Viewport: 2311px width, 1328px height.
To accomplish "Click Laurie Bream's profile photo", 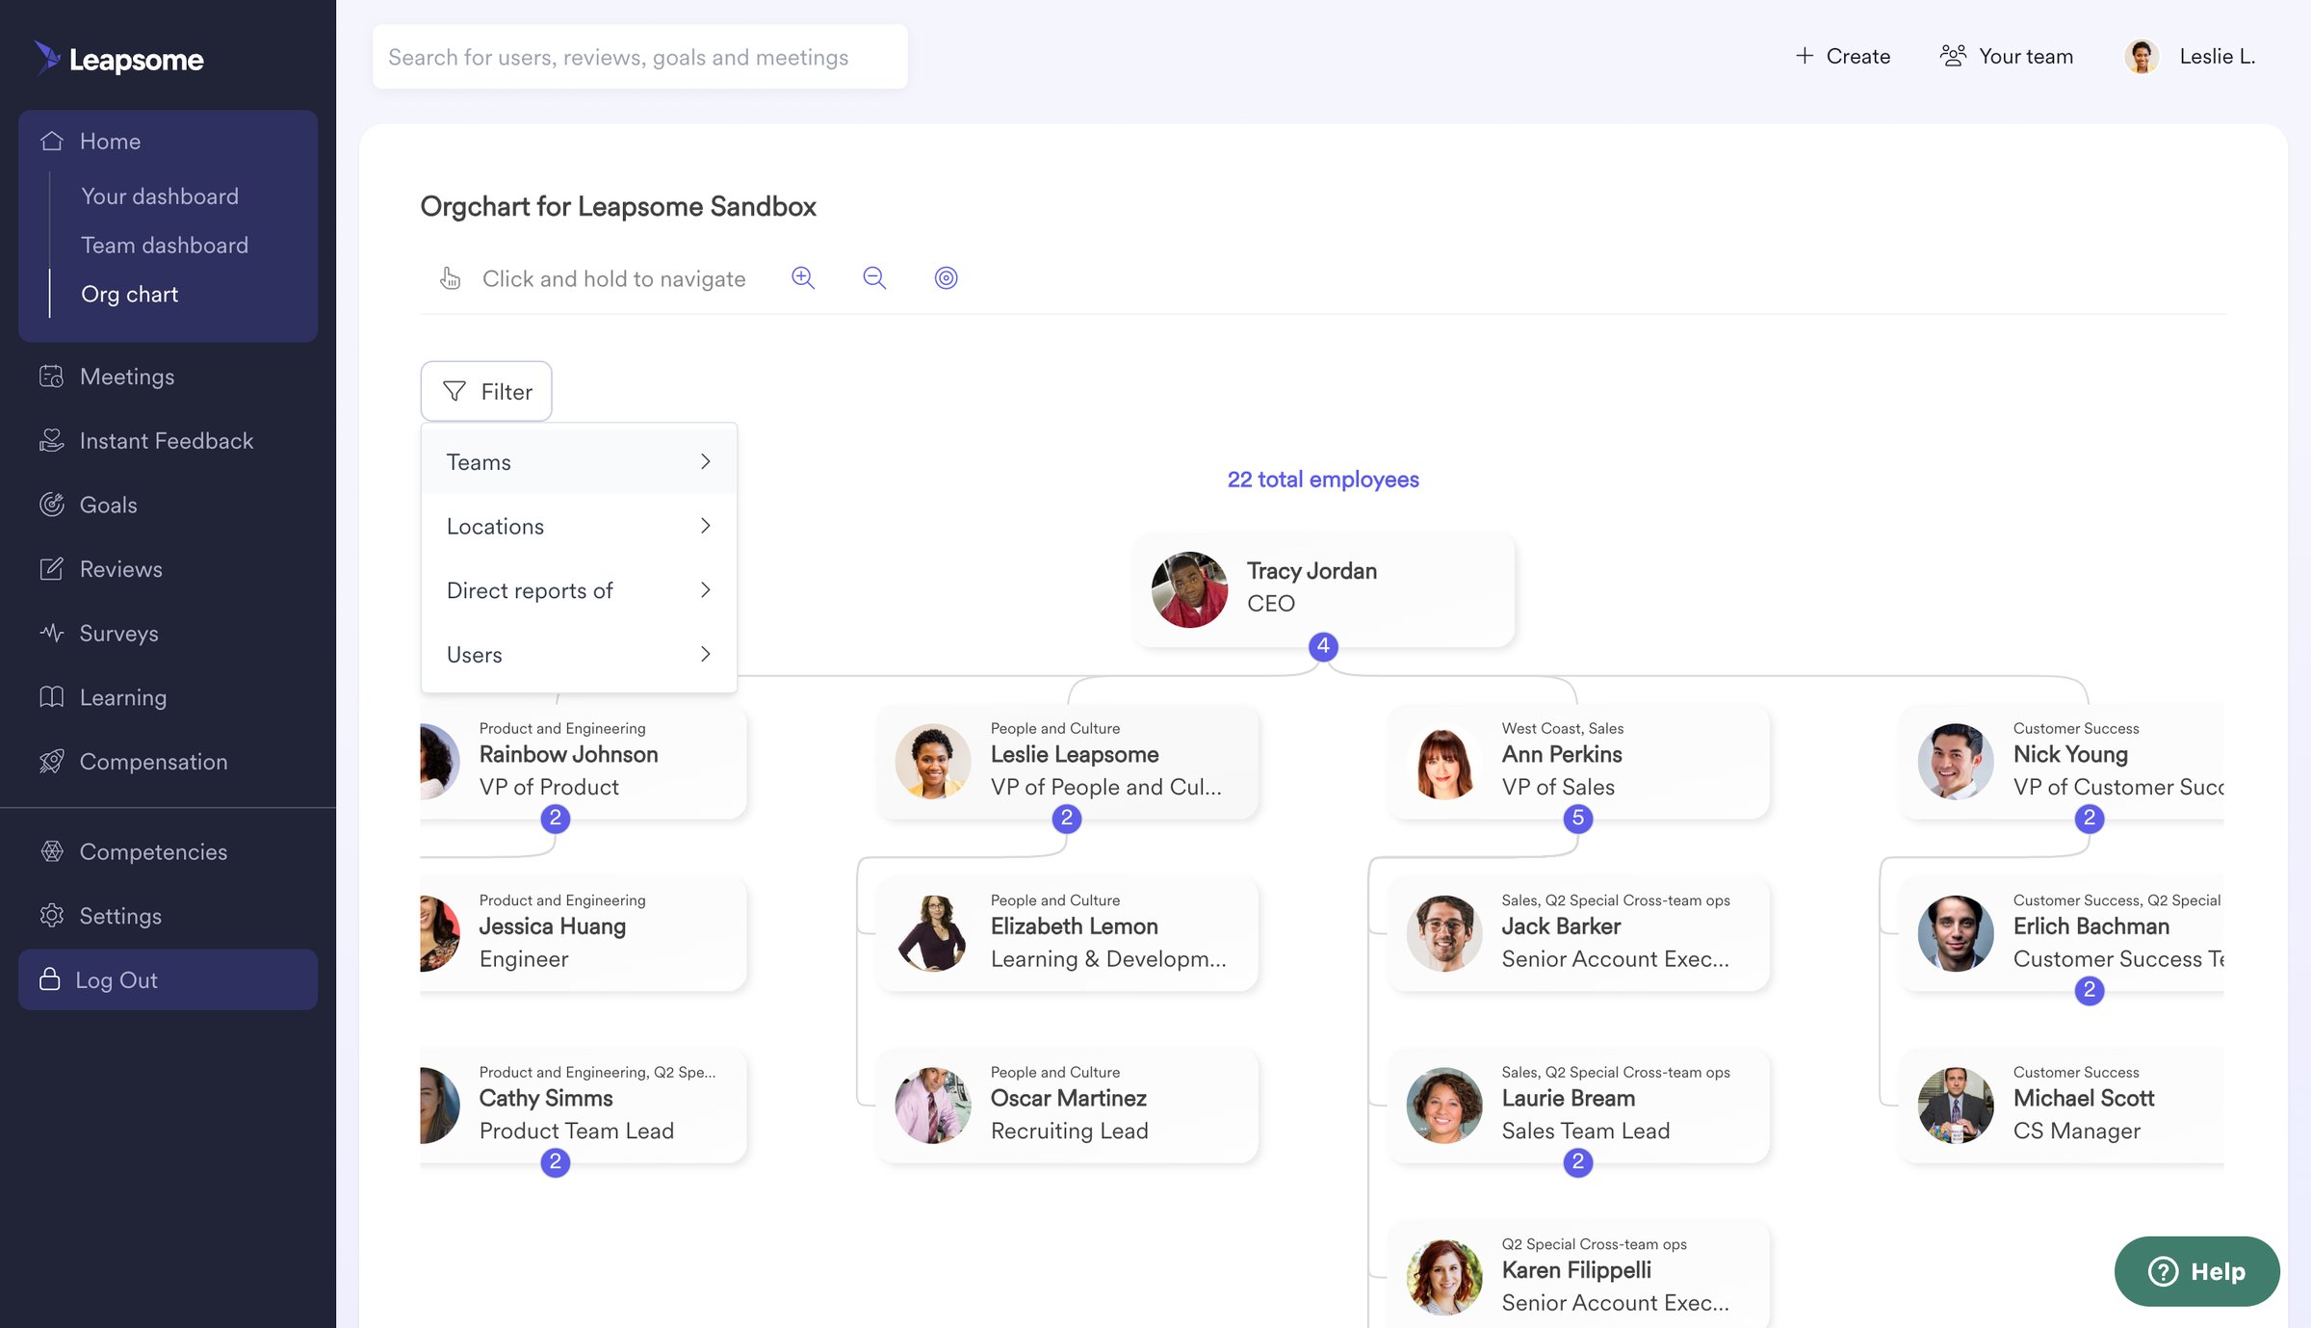I will coord(1444,1106).
